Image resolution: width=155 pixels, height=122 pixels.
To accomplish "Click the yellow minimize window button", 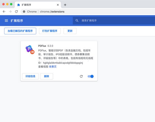I will coord(7,4).
